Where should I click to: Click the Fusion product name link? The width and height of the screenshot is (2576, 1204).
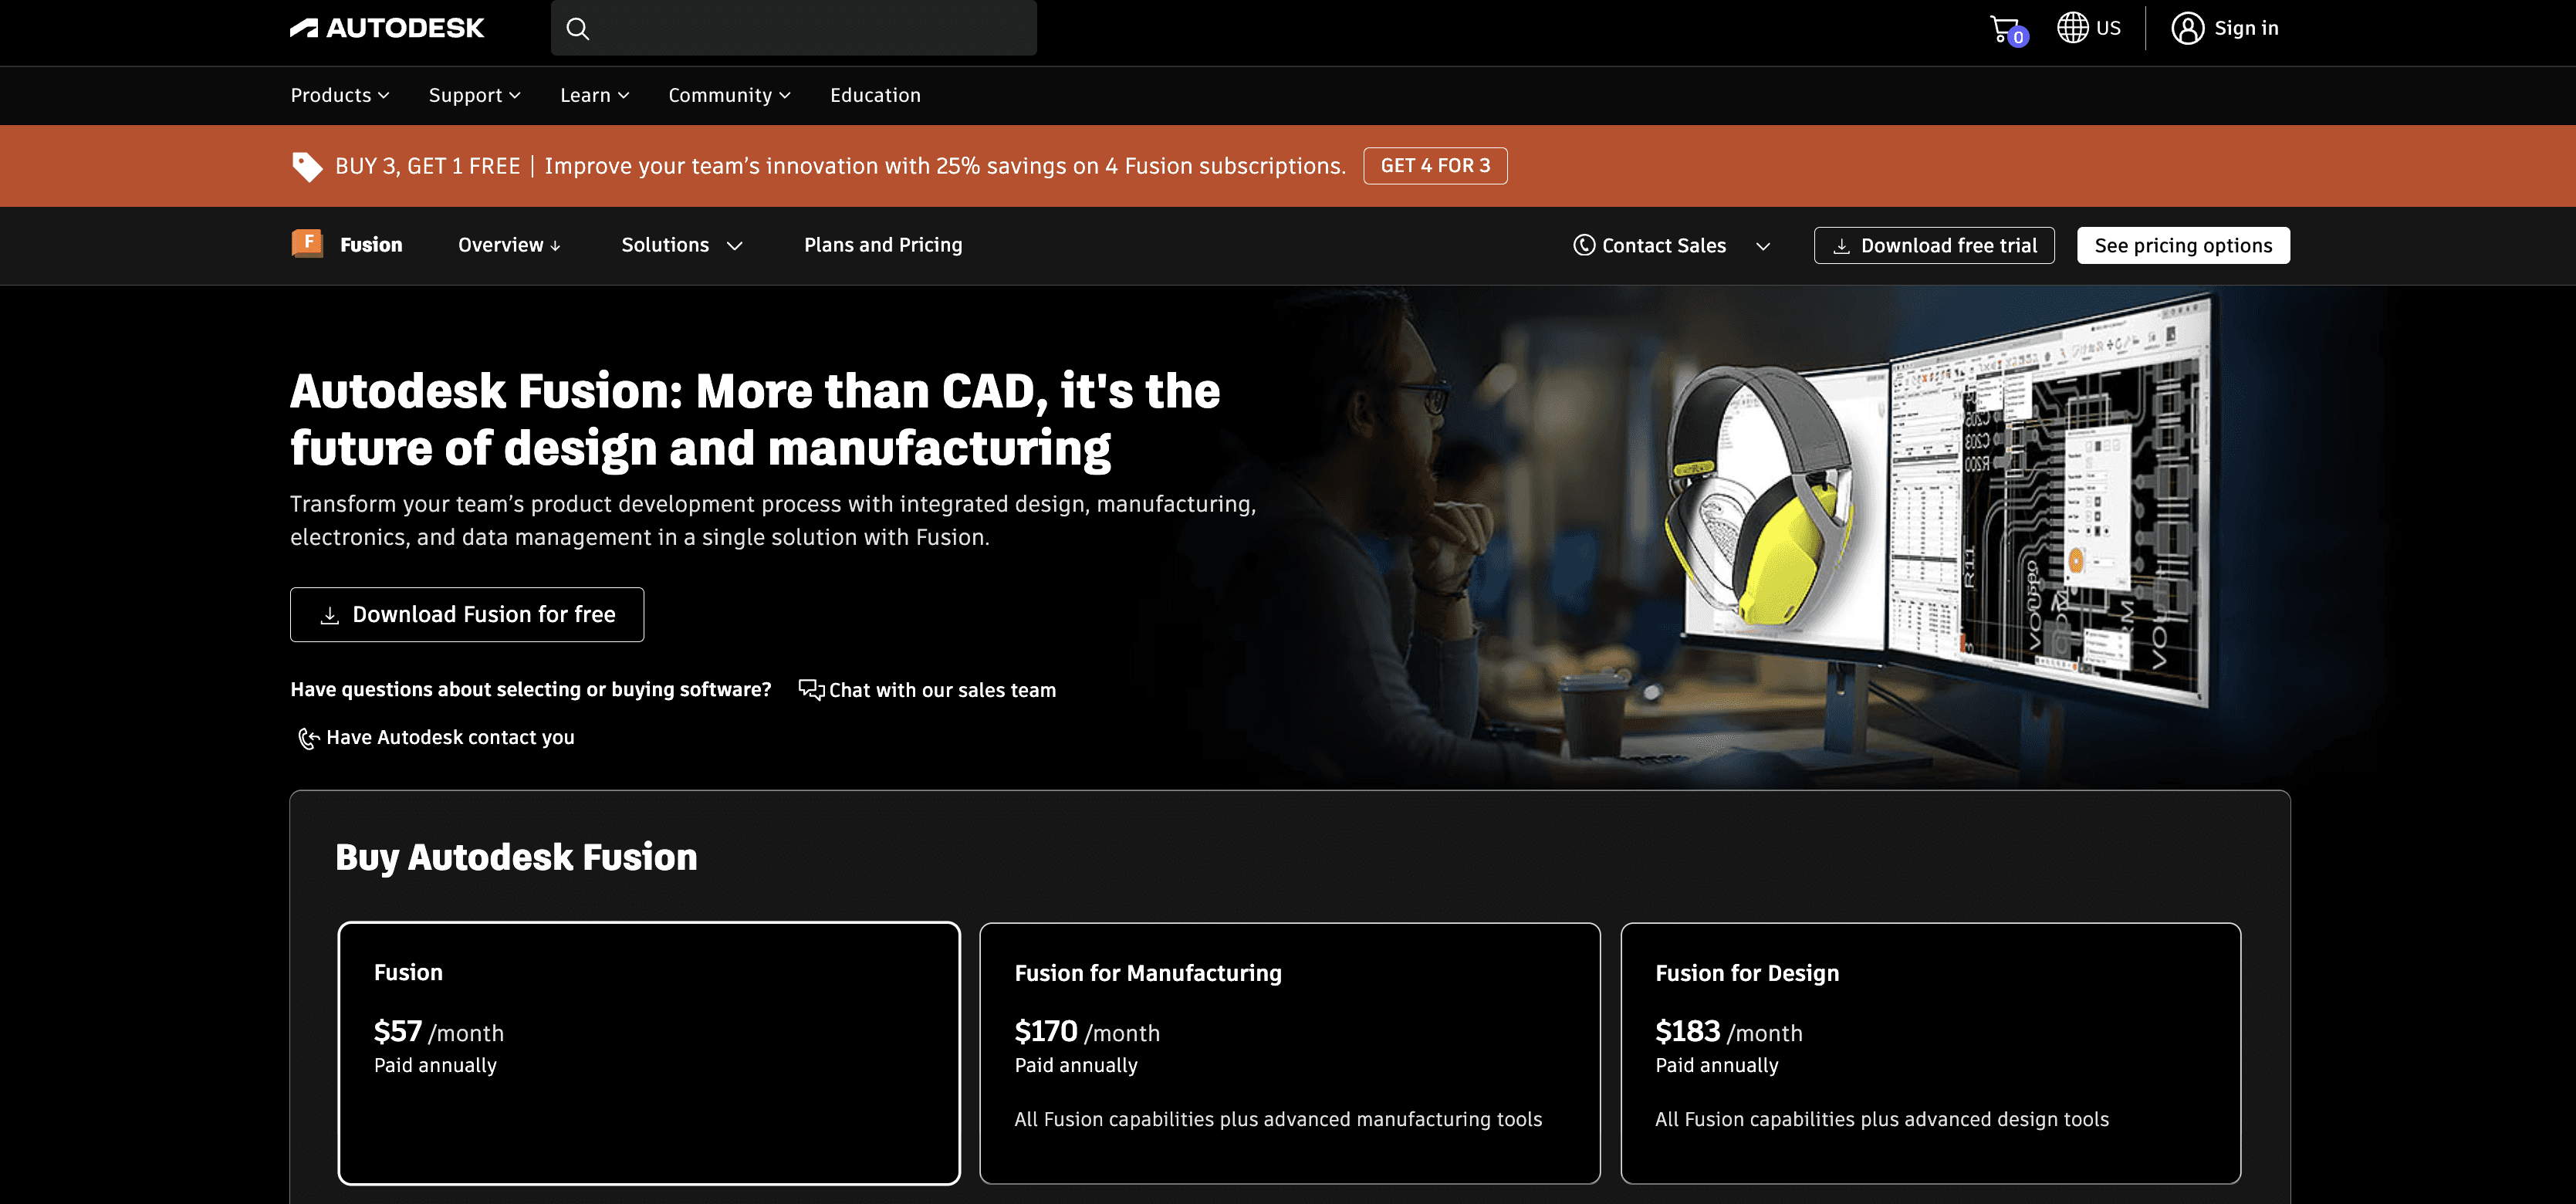tap(371, 245)
